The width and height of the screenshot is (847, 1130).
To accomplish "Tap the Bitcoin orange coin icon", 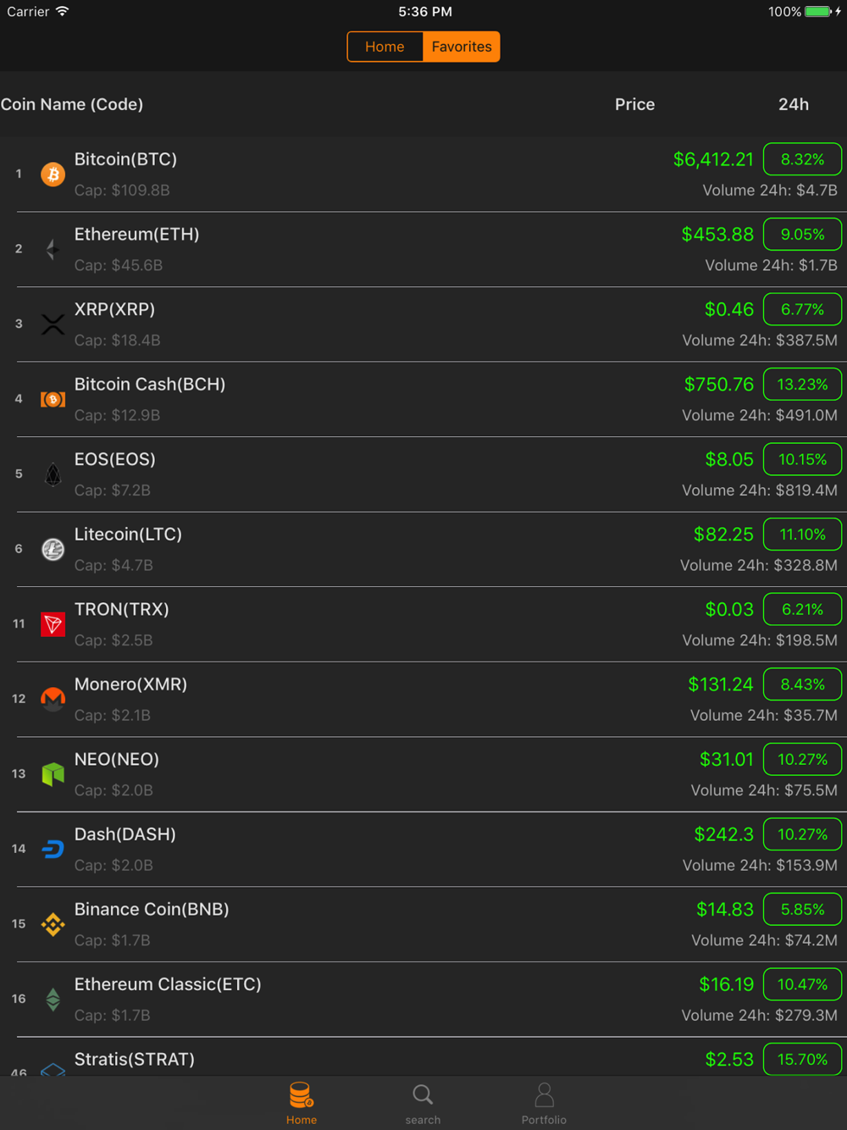I will coord(53,174).
